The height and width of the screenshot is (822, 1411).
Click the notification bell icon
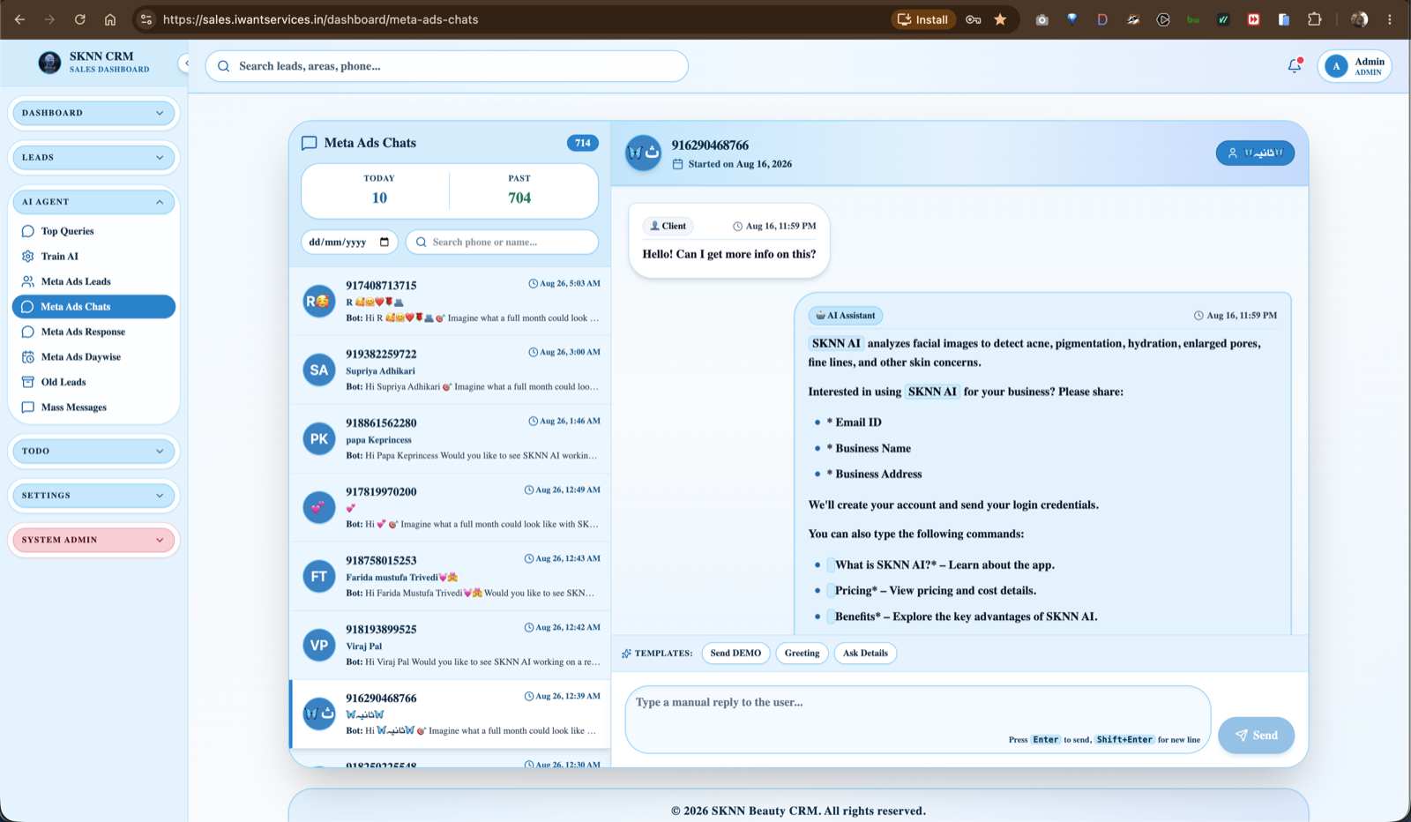[1295, 65]
